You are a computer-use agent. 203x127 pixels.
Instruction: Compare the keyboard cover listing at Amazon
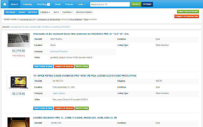(64, 66)
